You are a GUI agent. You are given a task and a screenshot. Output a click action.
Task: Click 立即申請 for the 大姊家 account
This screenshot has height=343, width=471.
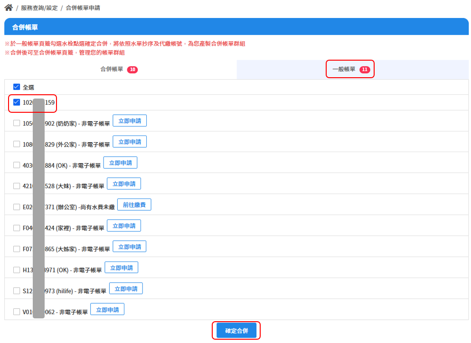coord(130,247)
